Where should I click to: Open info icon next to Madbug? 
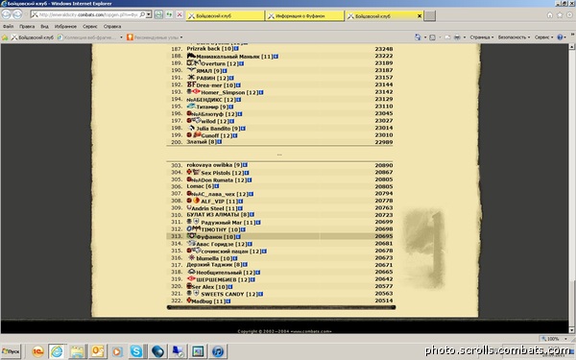(x=228, y=301)
